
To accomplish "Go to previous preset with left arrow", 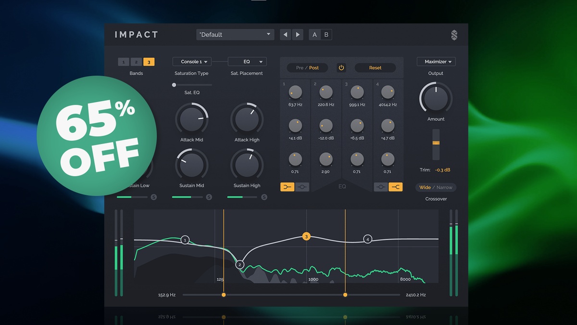I will [x=286, y=35].
